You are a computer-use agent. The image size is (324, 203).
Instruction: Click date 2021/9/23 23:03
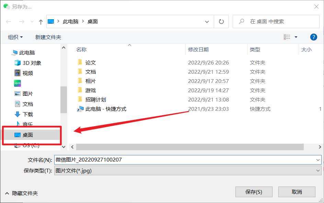point(208,109)
